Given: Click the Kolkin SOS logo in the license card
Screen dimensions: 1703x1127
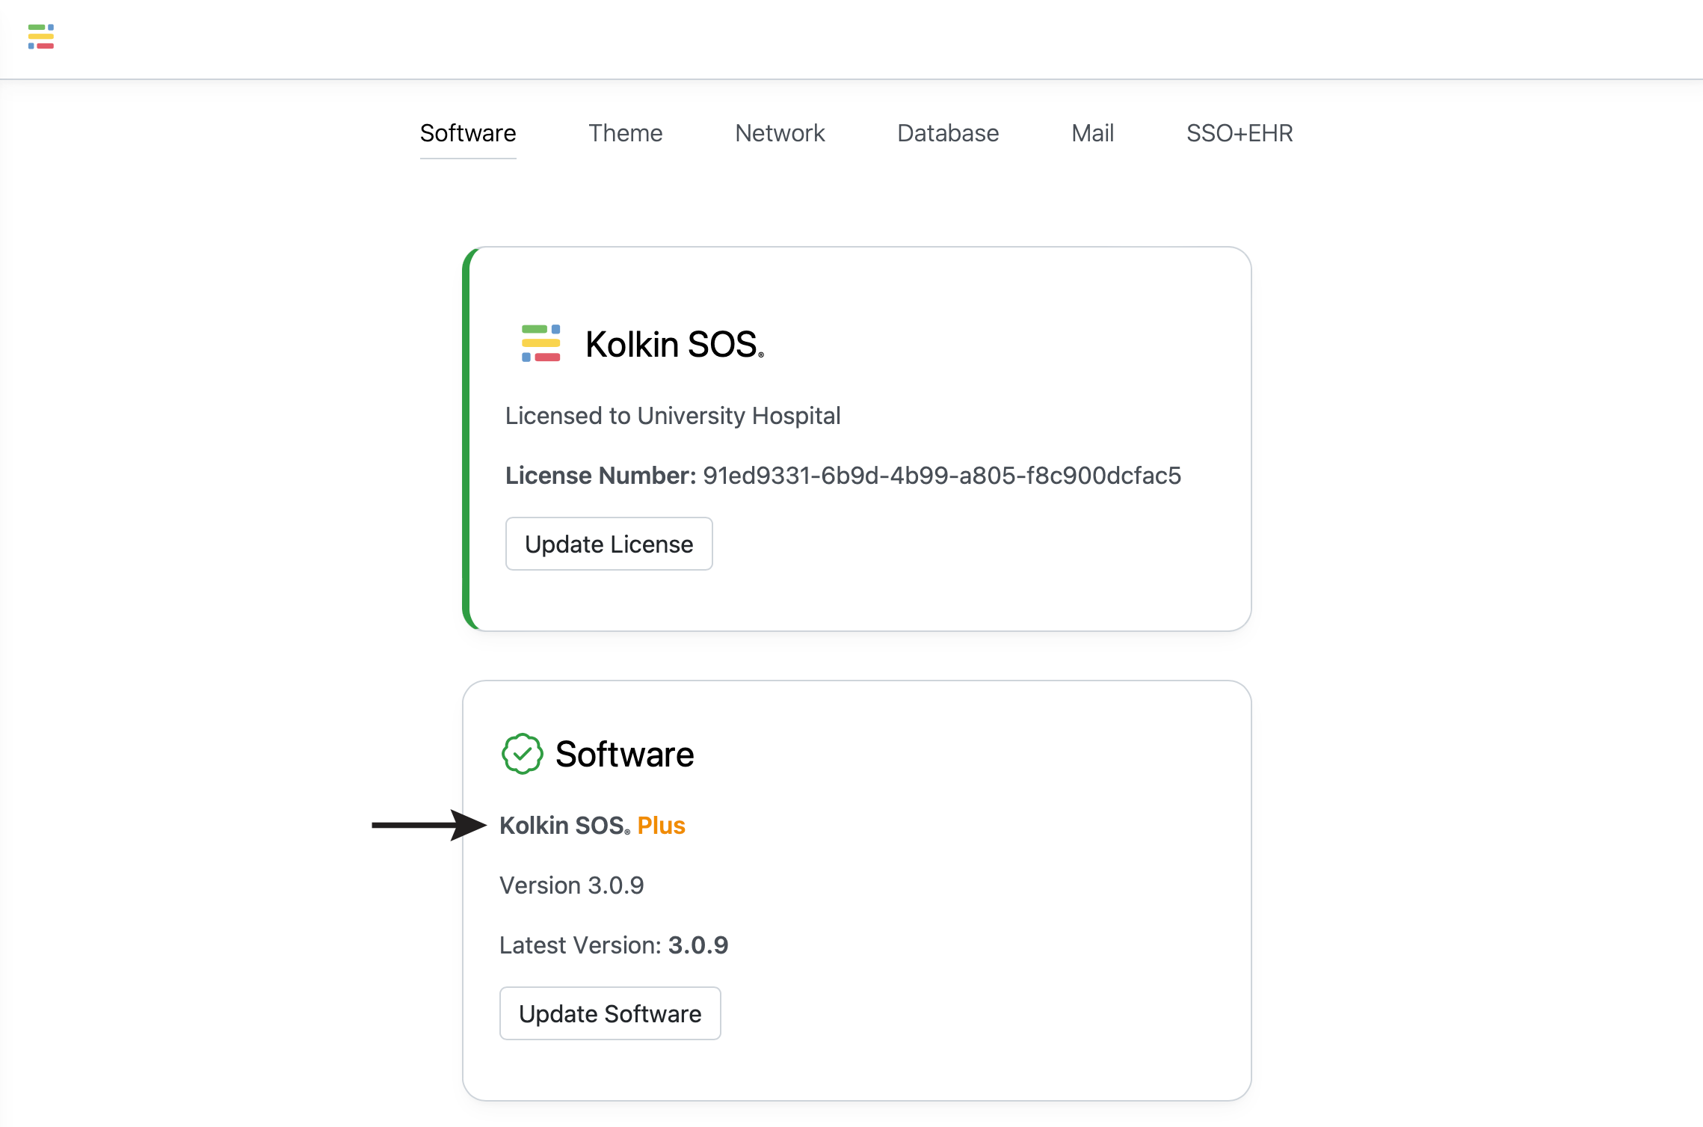Looking at the screenshot, I should tap(541, 343).
